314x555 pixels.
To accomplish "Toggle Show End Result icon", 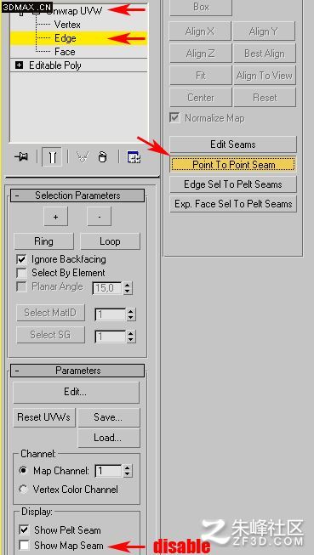I will 52,156.
